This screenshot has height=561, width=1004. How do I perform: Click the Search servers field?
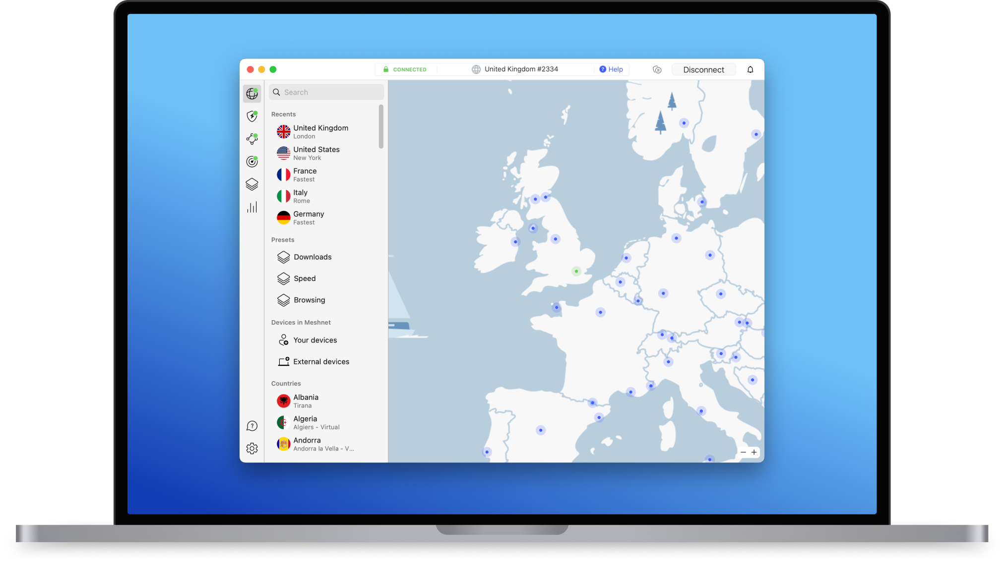326,92
